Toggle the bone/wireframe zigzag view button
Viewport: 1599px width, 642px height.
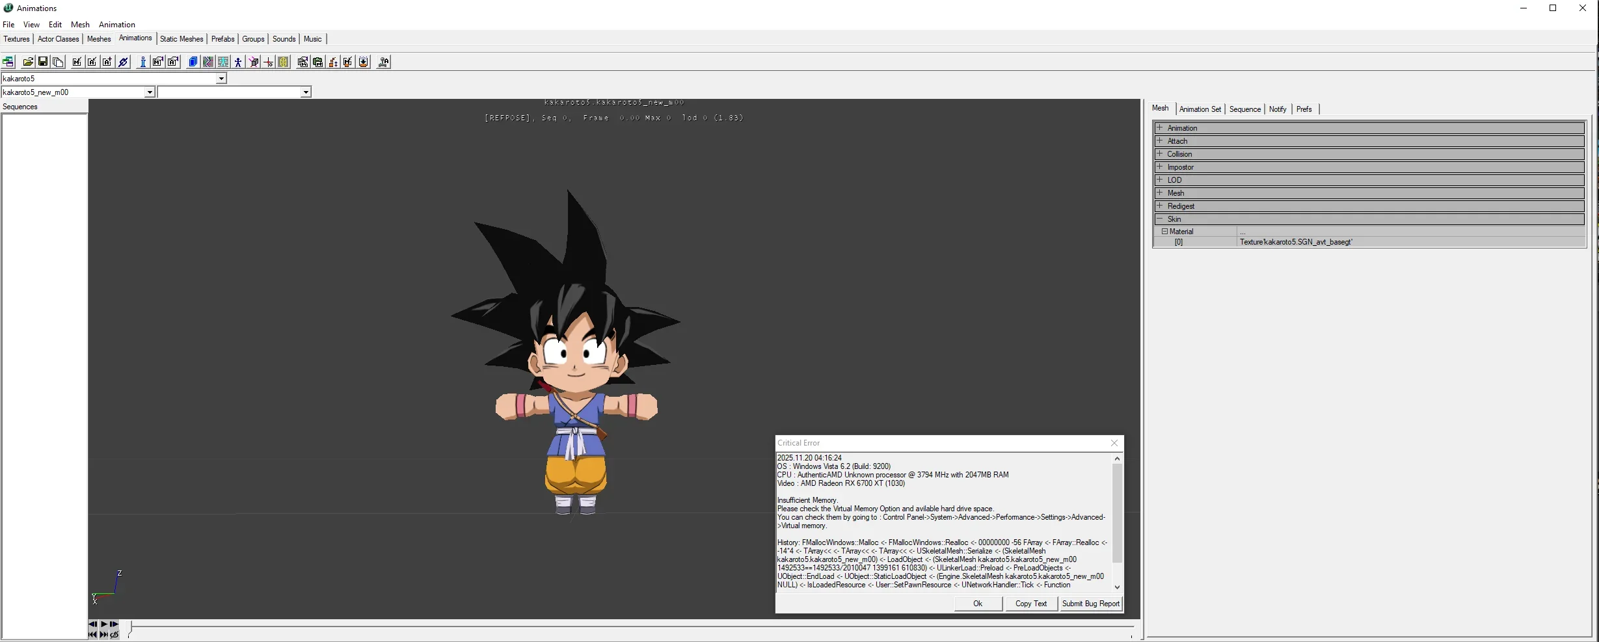[208, 62]
